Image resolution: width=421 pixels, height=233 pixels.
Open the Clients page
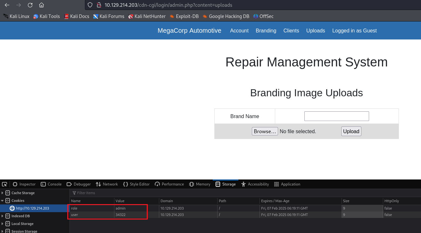click(x=291, y=30)
